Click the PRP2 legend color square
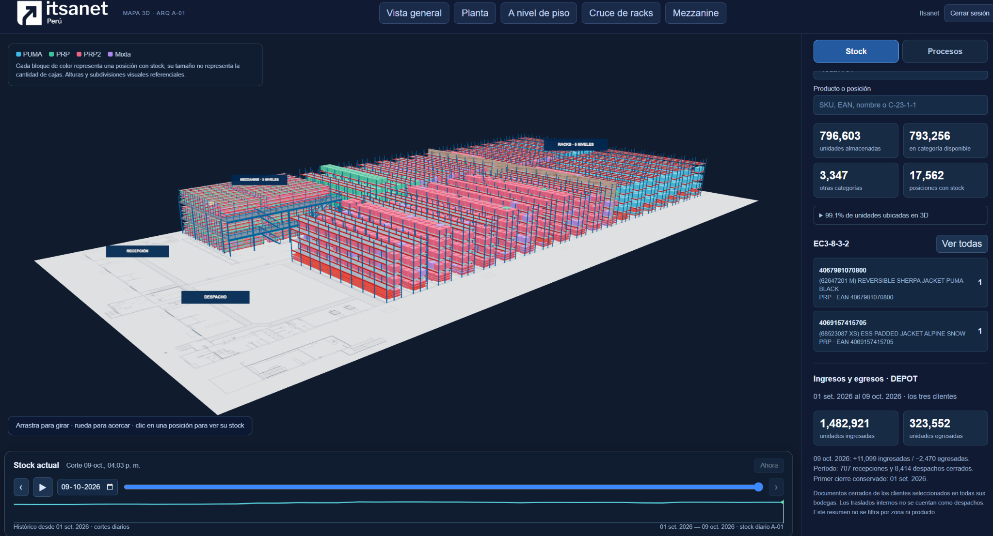This screenshot has width=993, height=536. pyautogui.click(x=79, y=54)
